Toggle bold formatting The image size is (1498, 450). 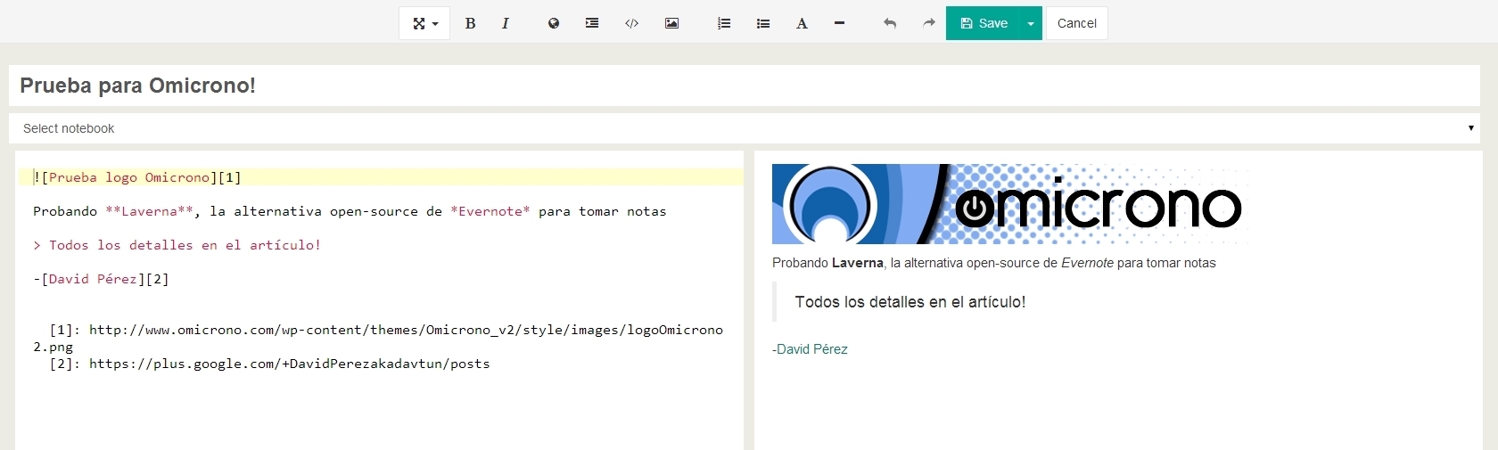(470, 23)
